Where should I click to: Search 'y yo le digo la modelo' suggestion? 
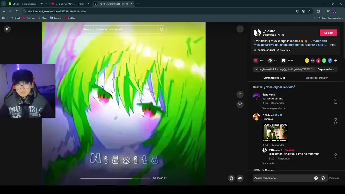pos(279,87)
